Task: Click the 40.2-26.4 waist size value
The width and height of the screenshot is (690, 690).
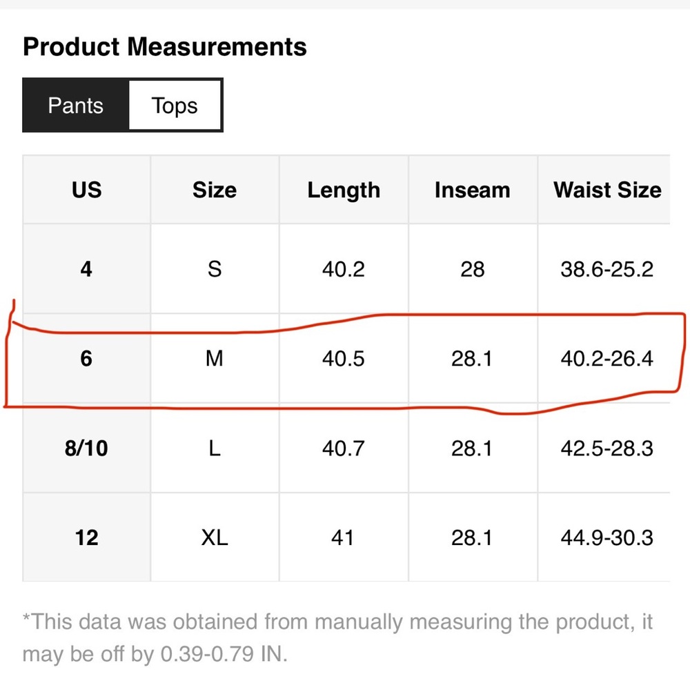Action: pos(607,358)
